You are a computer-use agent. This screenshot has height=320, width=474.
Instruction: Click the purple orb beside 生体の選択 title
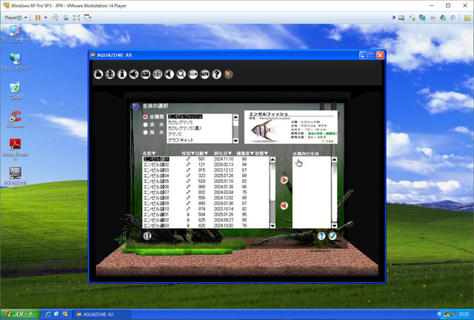(136, 106)
